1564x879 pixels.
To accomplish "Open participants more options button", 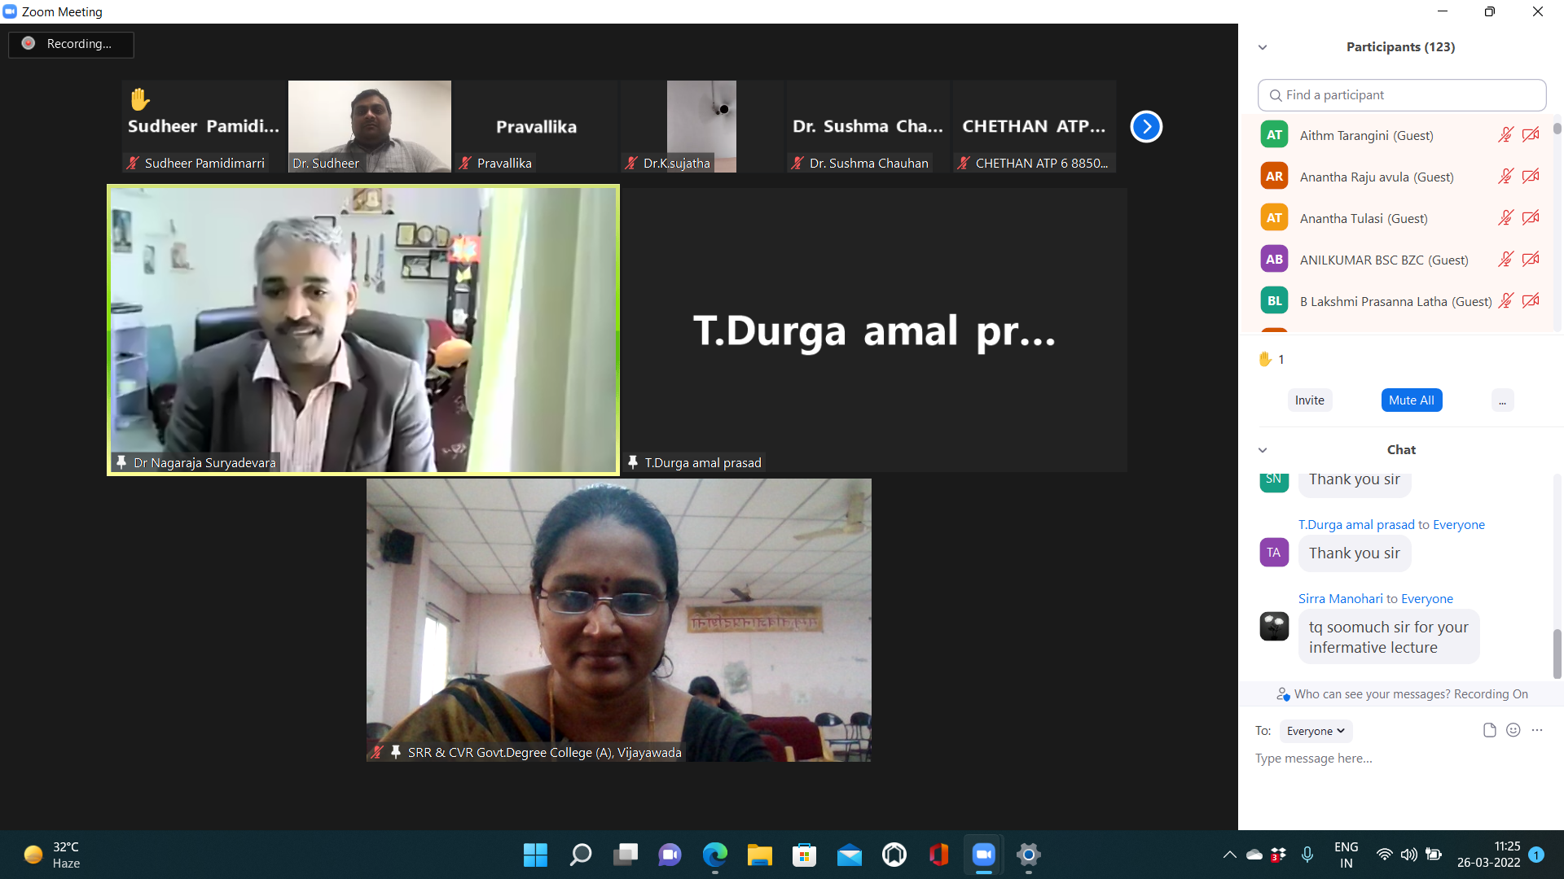I will [1502, 400].
